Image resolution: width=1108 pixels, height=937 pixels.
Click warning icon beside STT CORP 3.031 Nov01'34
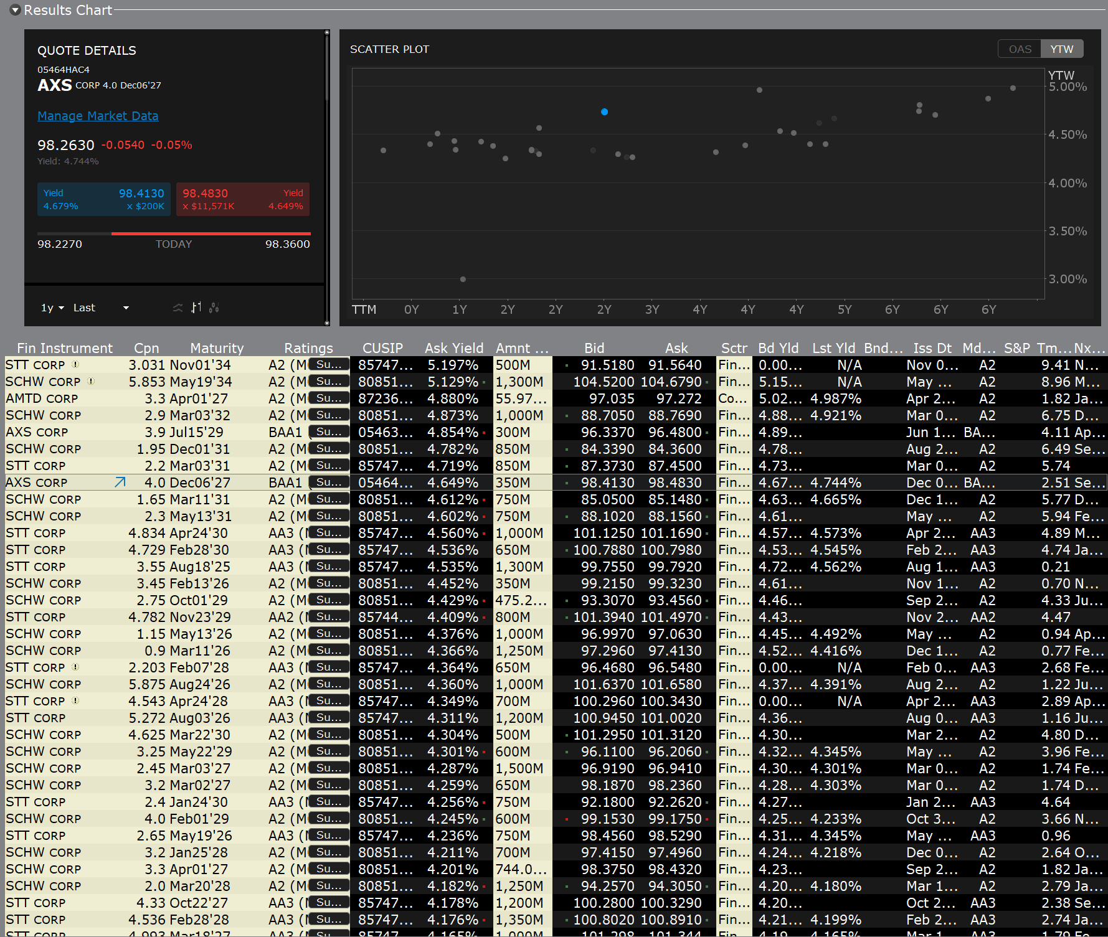[75, 365]
